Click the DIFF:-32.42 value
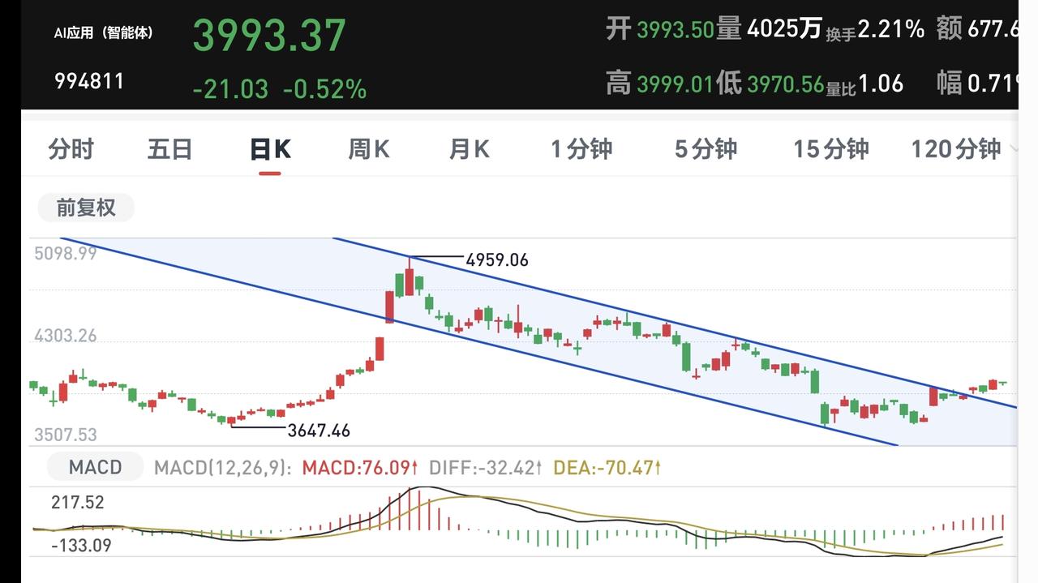This screenshot has width=1038, height=583. (485, 468)
